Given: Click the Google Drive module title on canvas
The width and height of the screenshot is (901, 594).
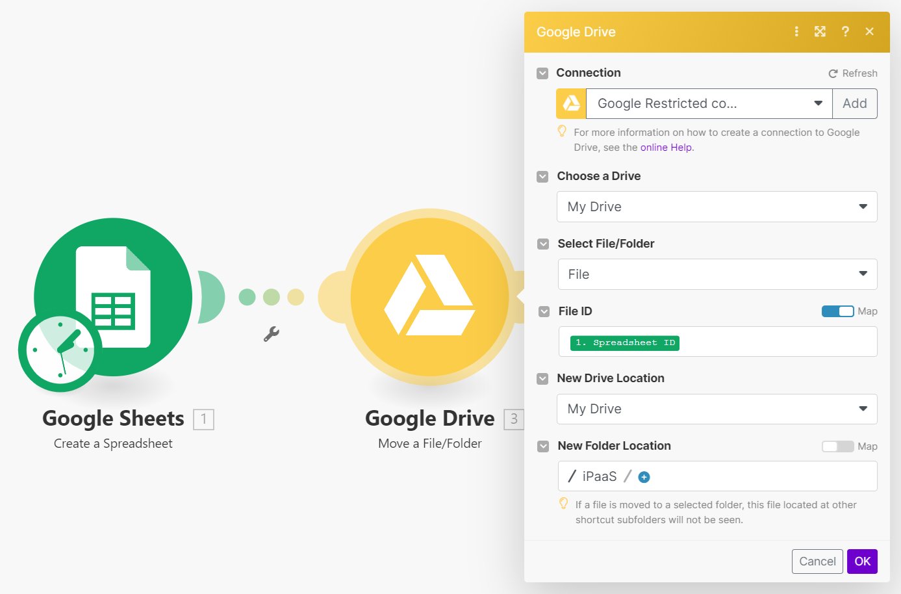Looking at the screenshot, I should [430, 419].
